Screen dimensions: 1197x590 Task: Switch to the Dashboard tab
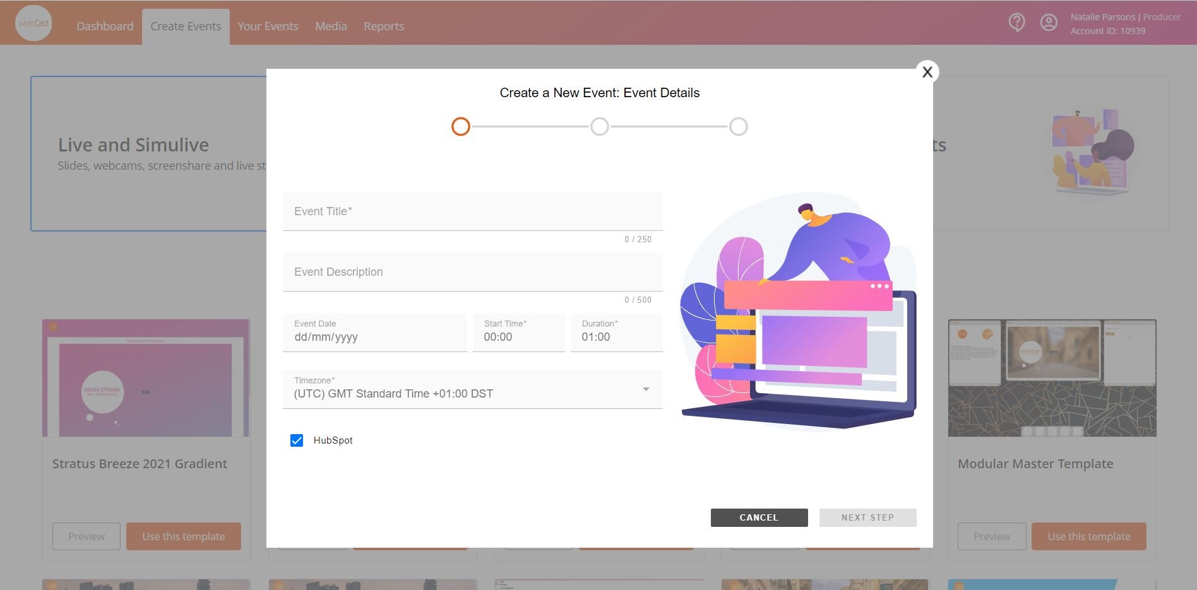(105, 26)
